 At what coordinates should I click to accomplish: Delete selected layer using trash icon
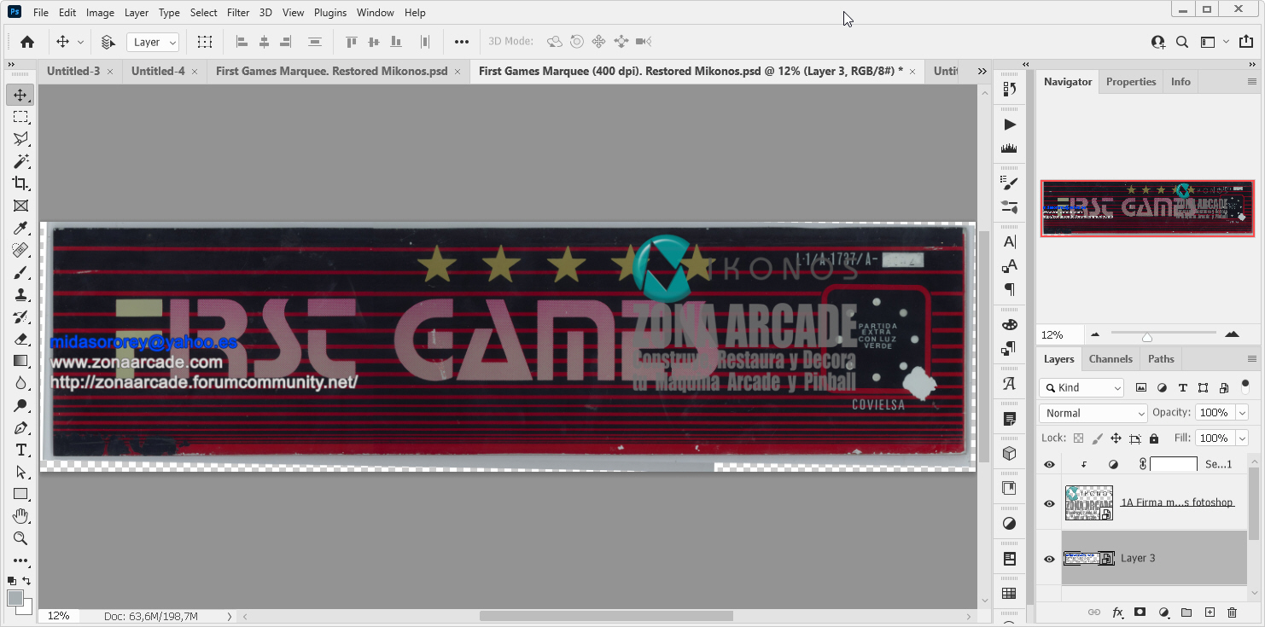[1232, 612]
